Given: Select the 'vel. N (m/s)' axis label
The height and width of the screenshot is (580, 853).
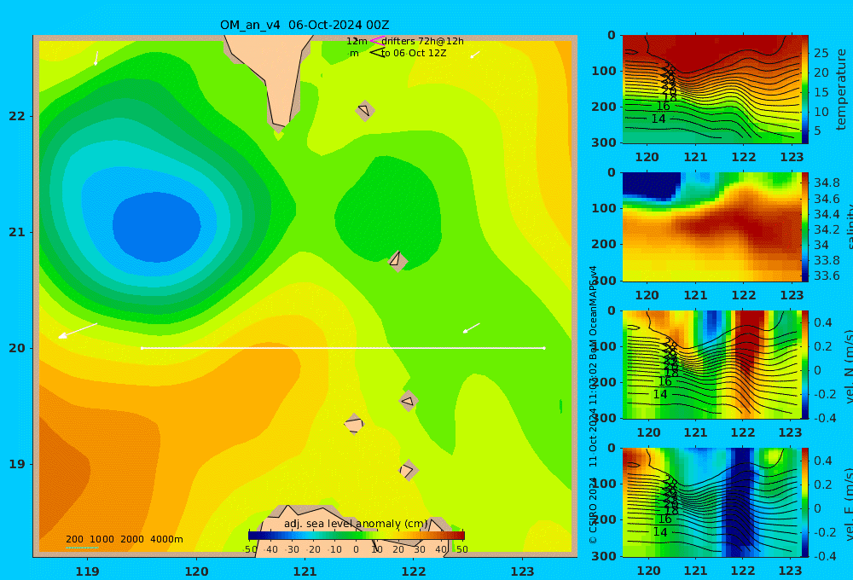Looking at the screenshot, I should [847, 367].
